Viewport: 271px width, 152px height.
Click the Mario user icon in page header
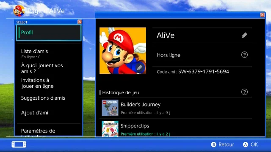coord(19,11)
